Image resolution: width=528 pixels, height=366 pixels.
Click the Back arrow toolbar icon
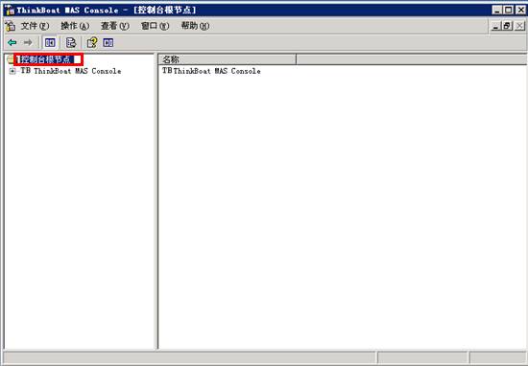(x=12, y=43)
